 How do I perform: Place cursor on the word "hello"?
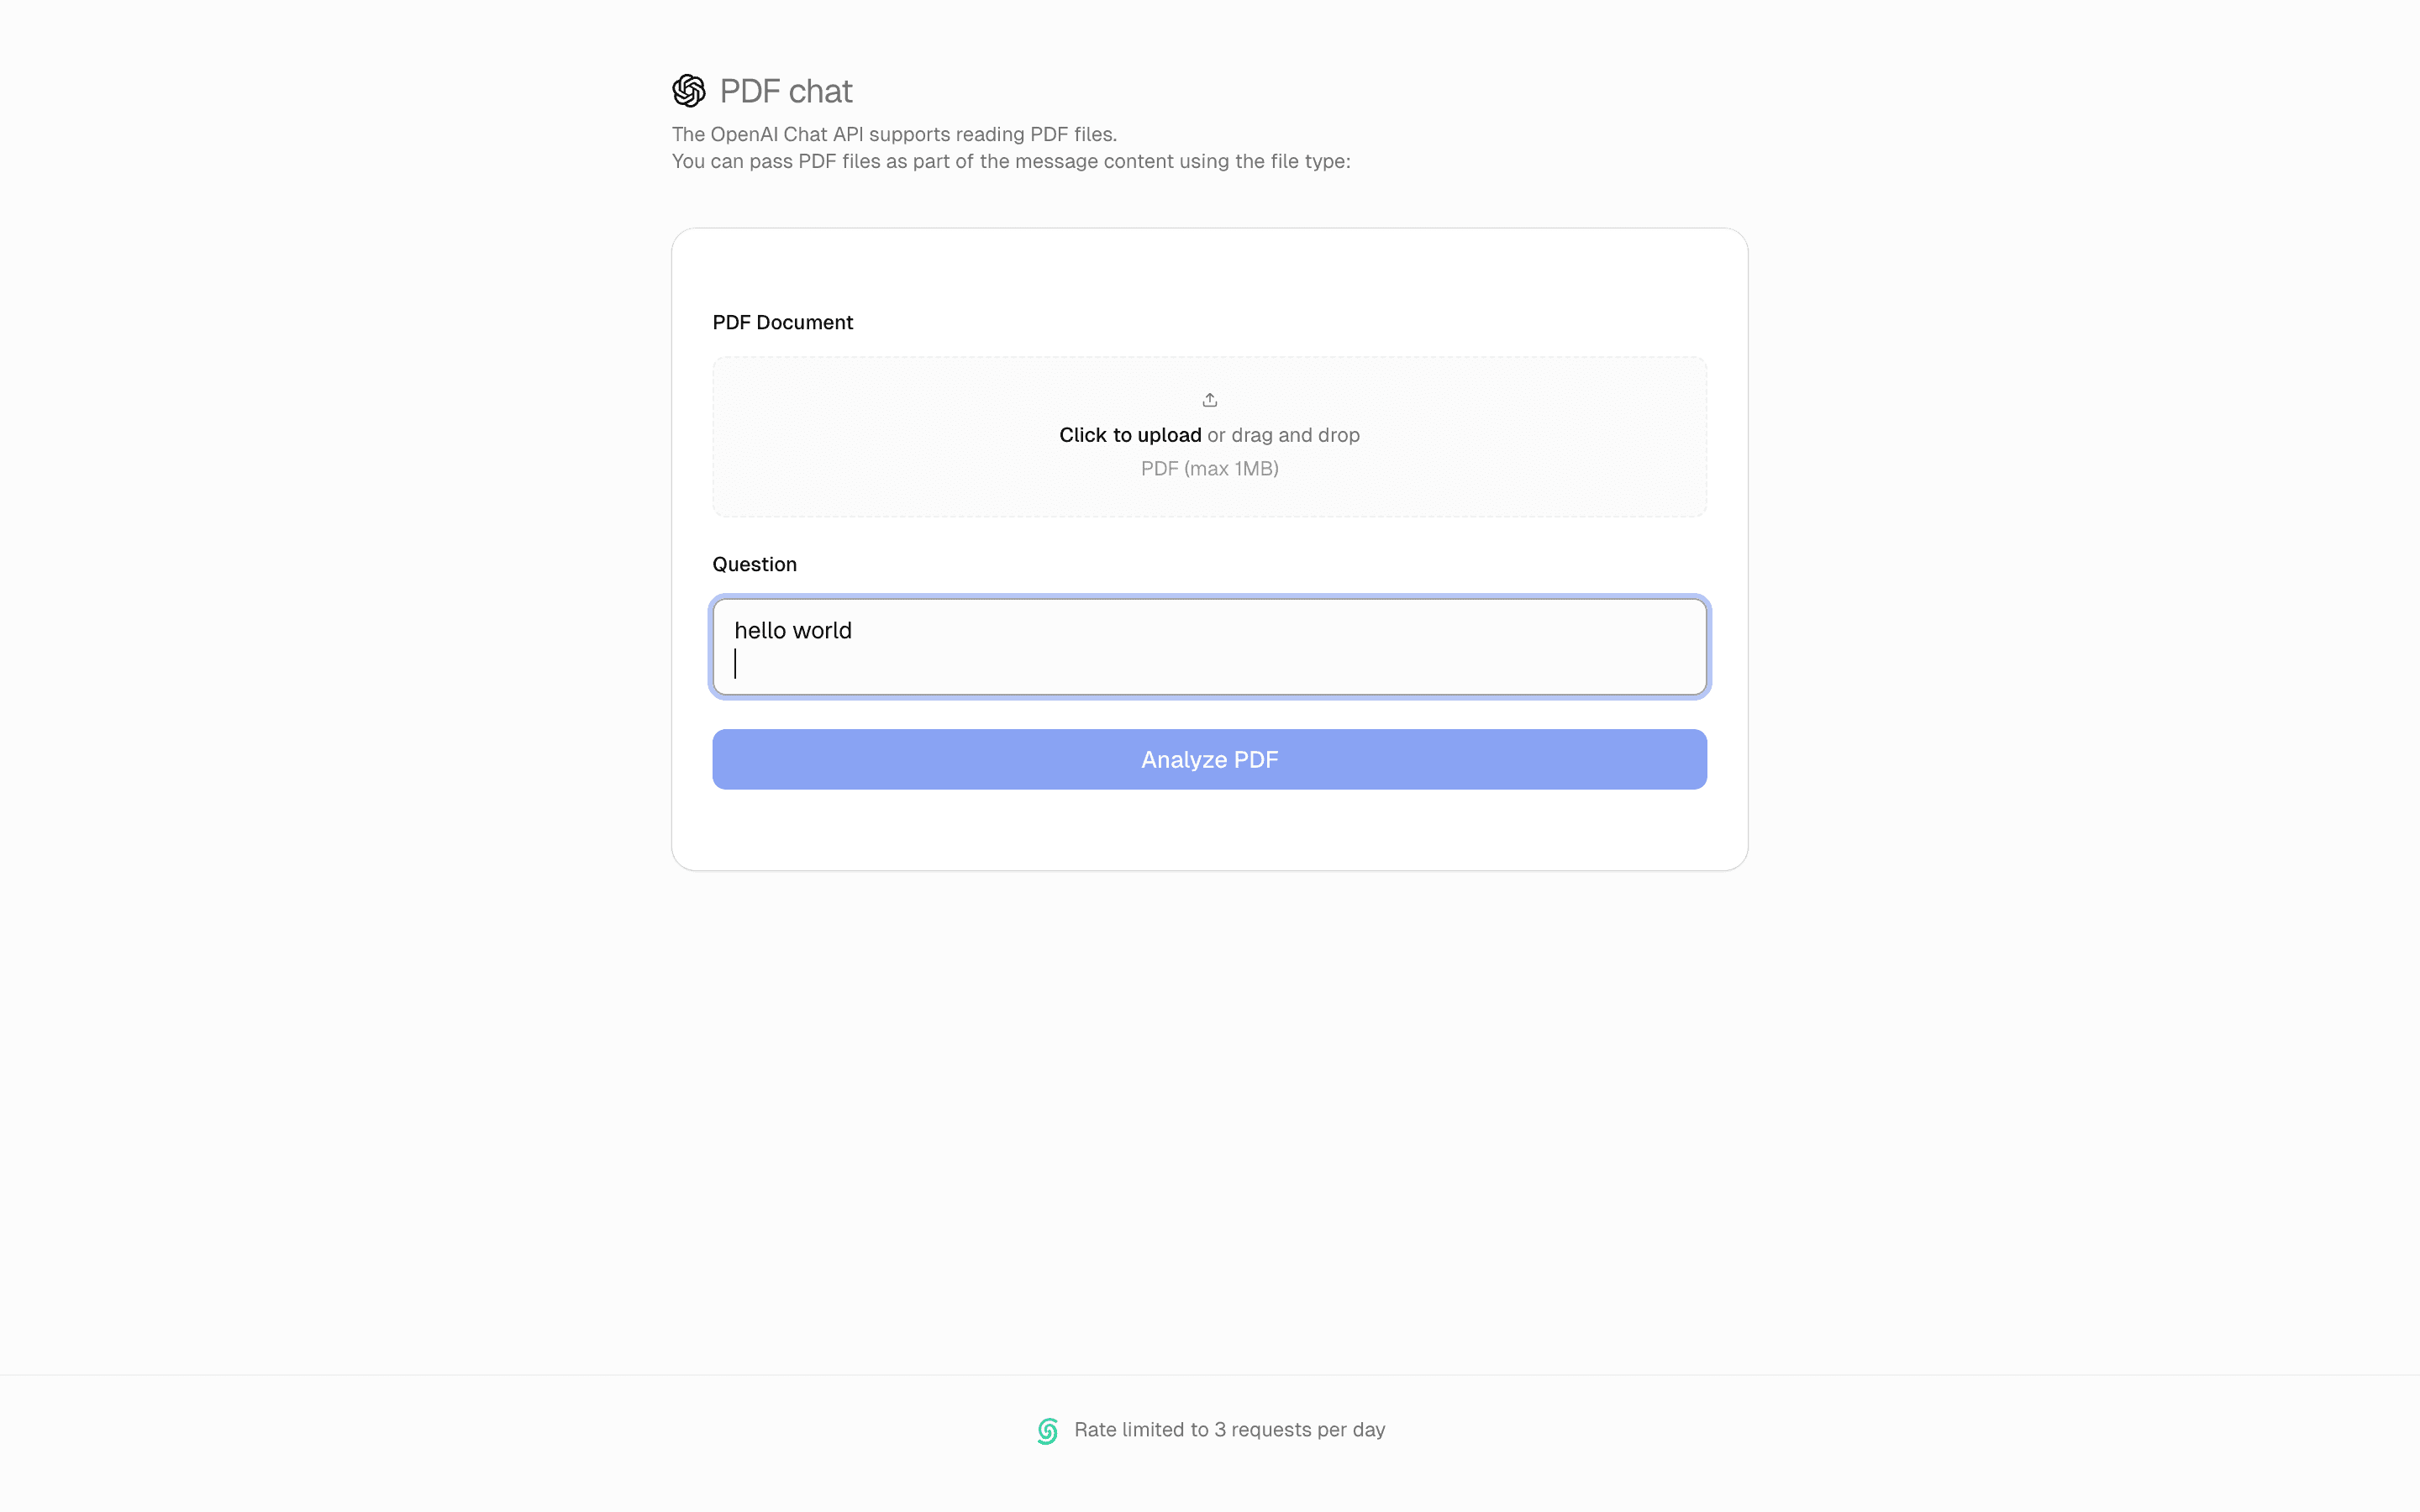coord(760,631)
